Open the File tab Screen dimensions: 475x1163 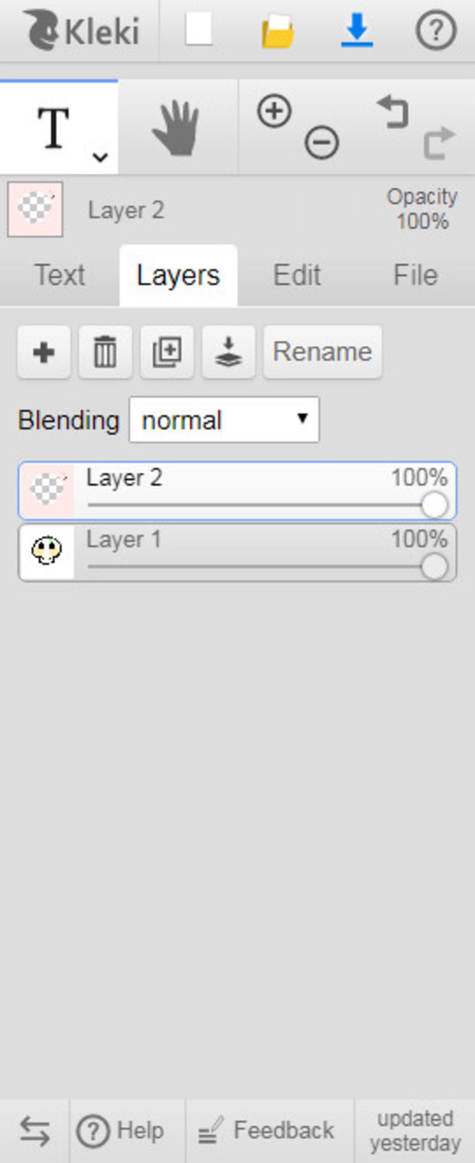click(x=416, y=275)
